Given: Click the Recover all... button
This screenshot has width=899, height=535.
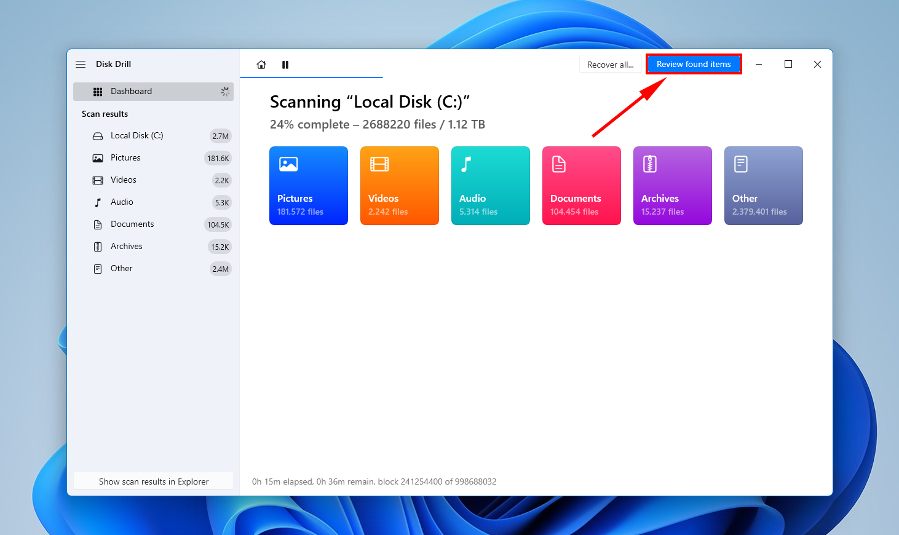Looking at the screenshot, I should click(611, 65).
